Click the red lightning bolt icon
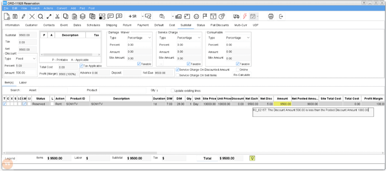Image resolution: width=386 pixels, height=171 pixels. (245, 16)
